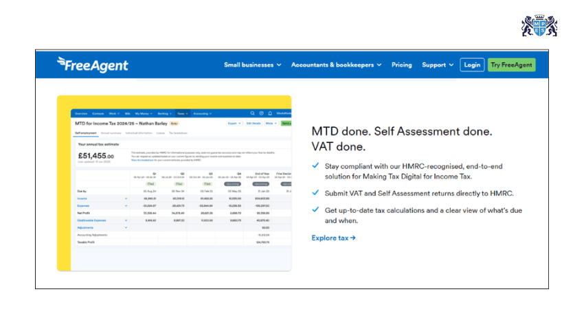Switch to the Losses tab

tap(161, 133)
